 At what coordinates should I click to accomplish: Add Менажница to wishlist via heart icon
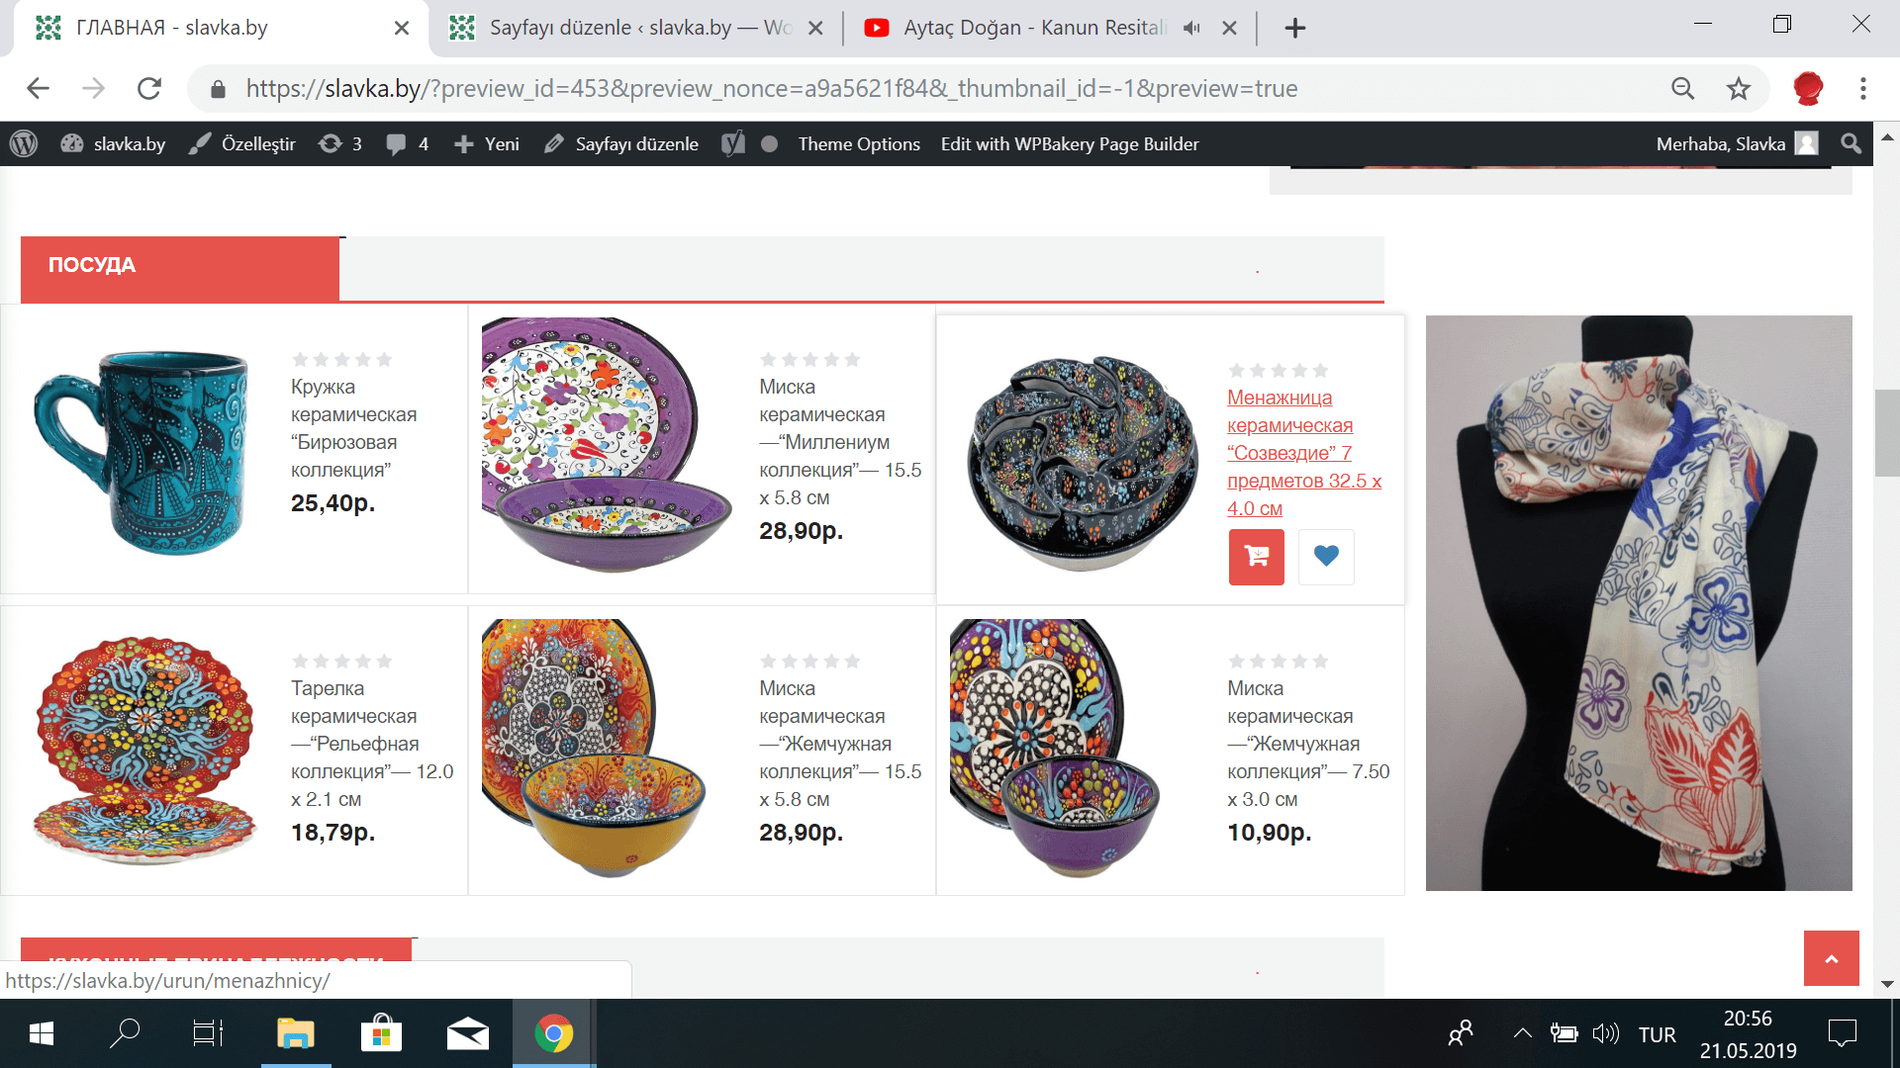click(1326, 557)
